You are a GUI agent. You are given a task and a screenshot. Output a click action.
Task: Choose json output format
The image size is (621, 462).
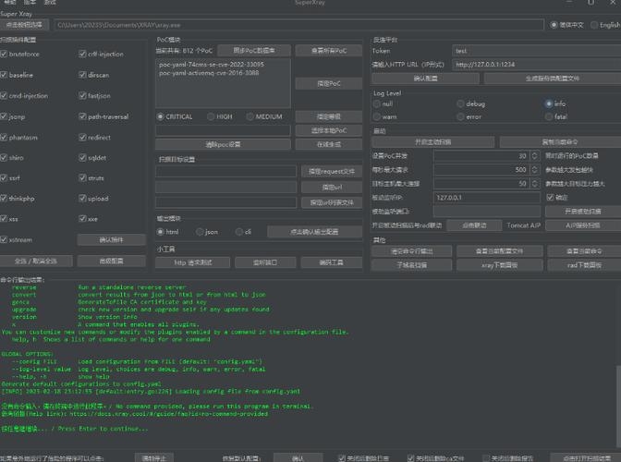(201, 232)
